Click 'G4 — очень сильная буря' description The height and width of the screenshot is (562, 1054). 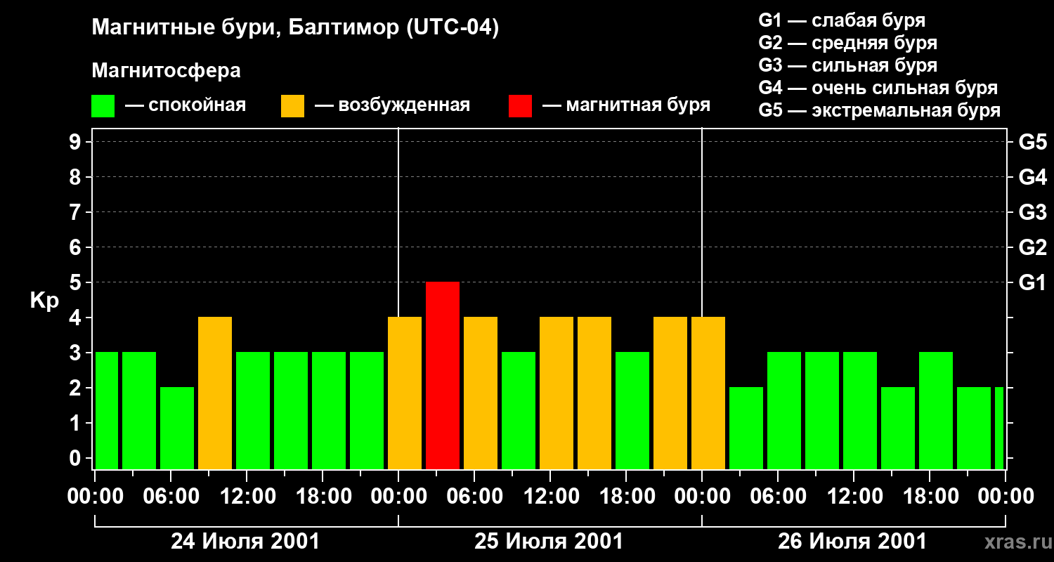tap(878, 88)
